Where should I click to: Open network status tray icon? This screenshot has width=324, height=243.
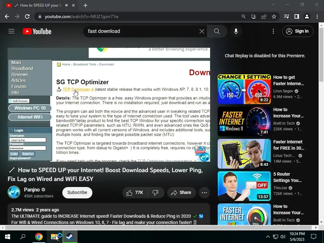[x=276, y=237]
